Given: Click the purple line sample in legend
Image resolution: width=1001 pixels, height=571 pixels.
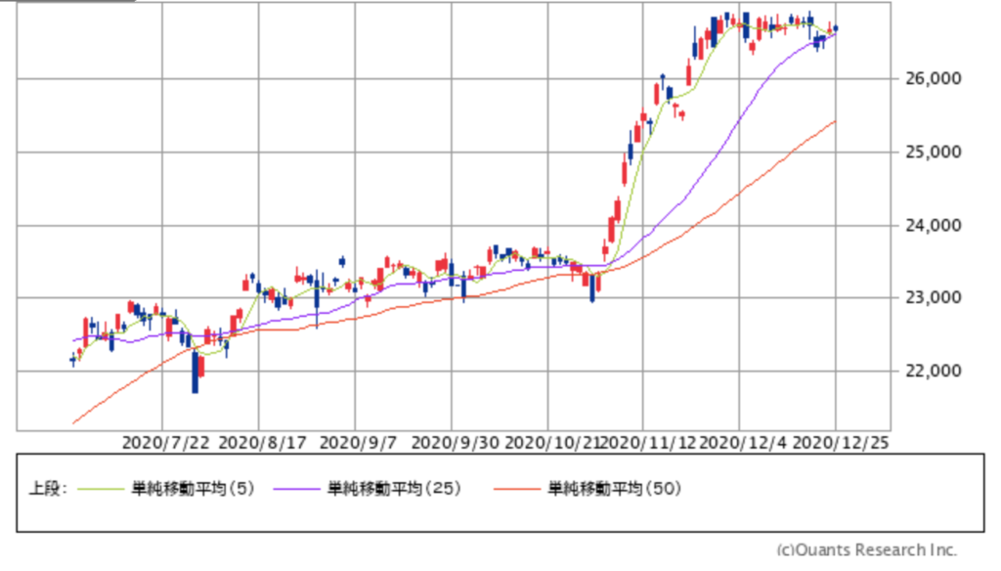Looking at the screenshot, I should tap(296, 489).
